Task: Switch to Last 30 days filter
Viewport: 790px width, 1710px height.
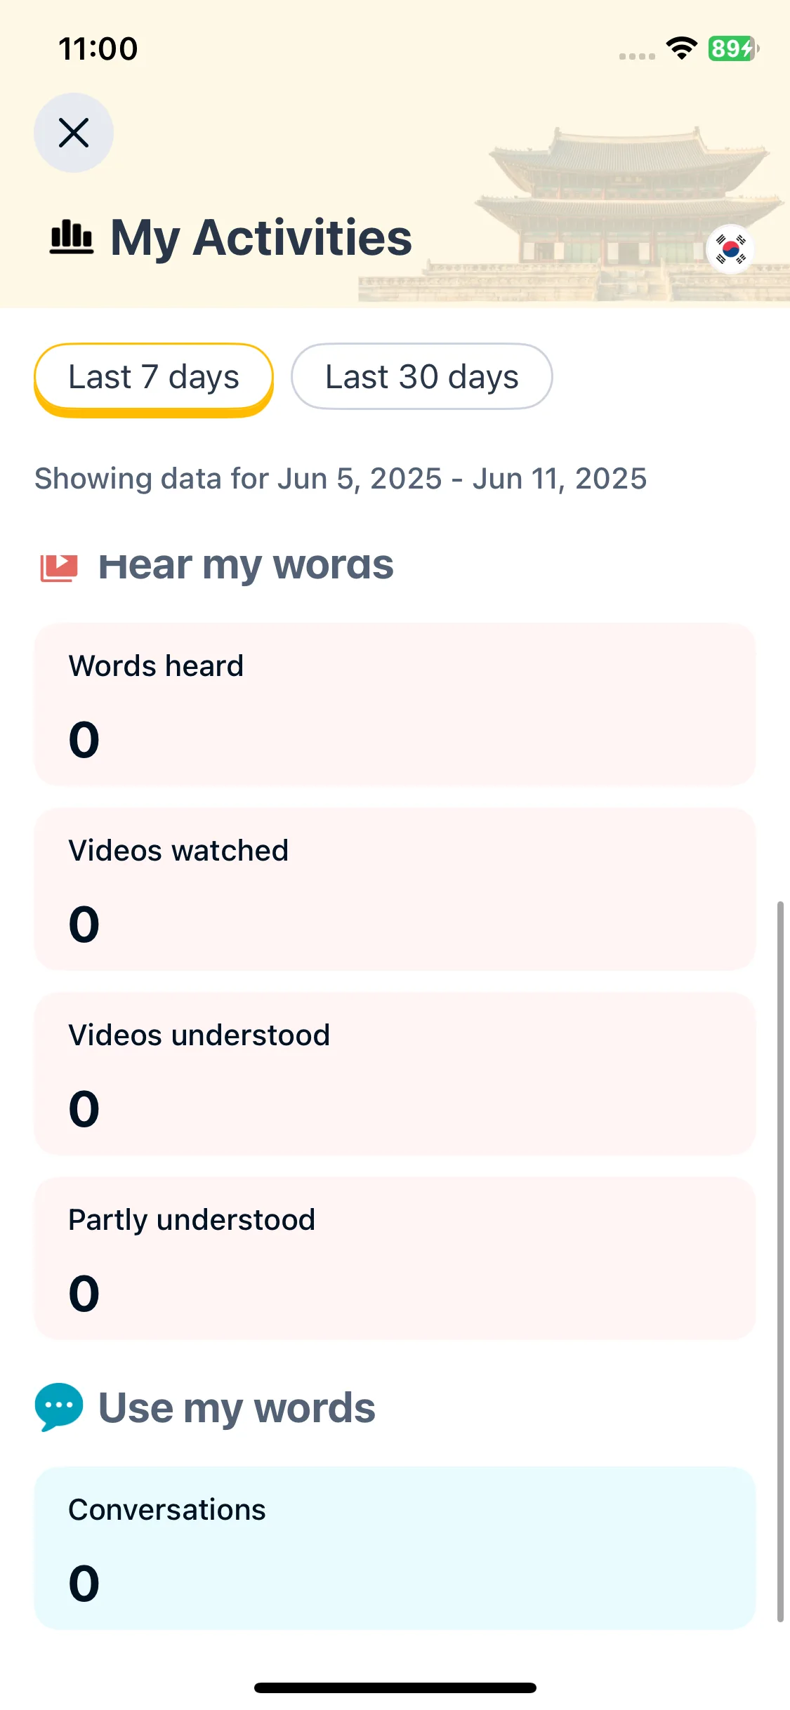Action: click(422, 377)
